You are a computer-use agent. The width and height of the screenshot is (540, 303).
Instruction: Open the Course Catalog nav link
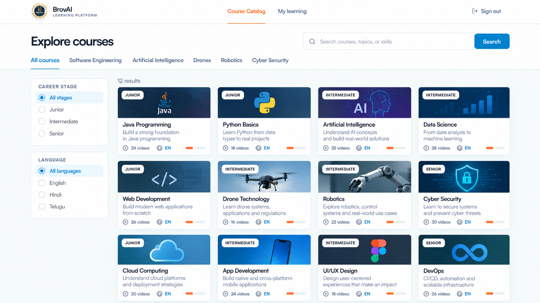pos(246,11)
